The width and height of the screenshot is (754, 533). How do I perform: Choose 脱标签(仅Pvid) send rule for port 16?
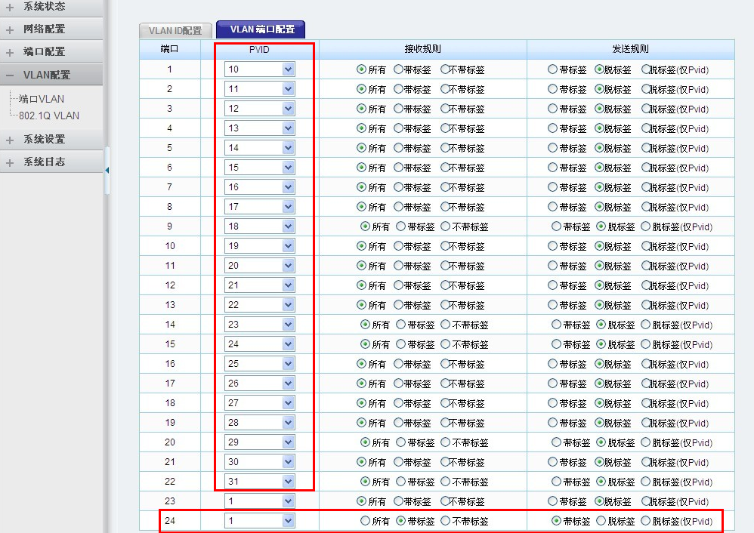click(x=646, y=364)
